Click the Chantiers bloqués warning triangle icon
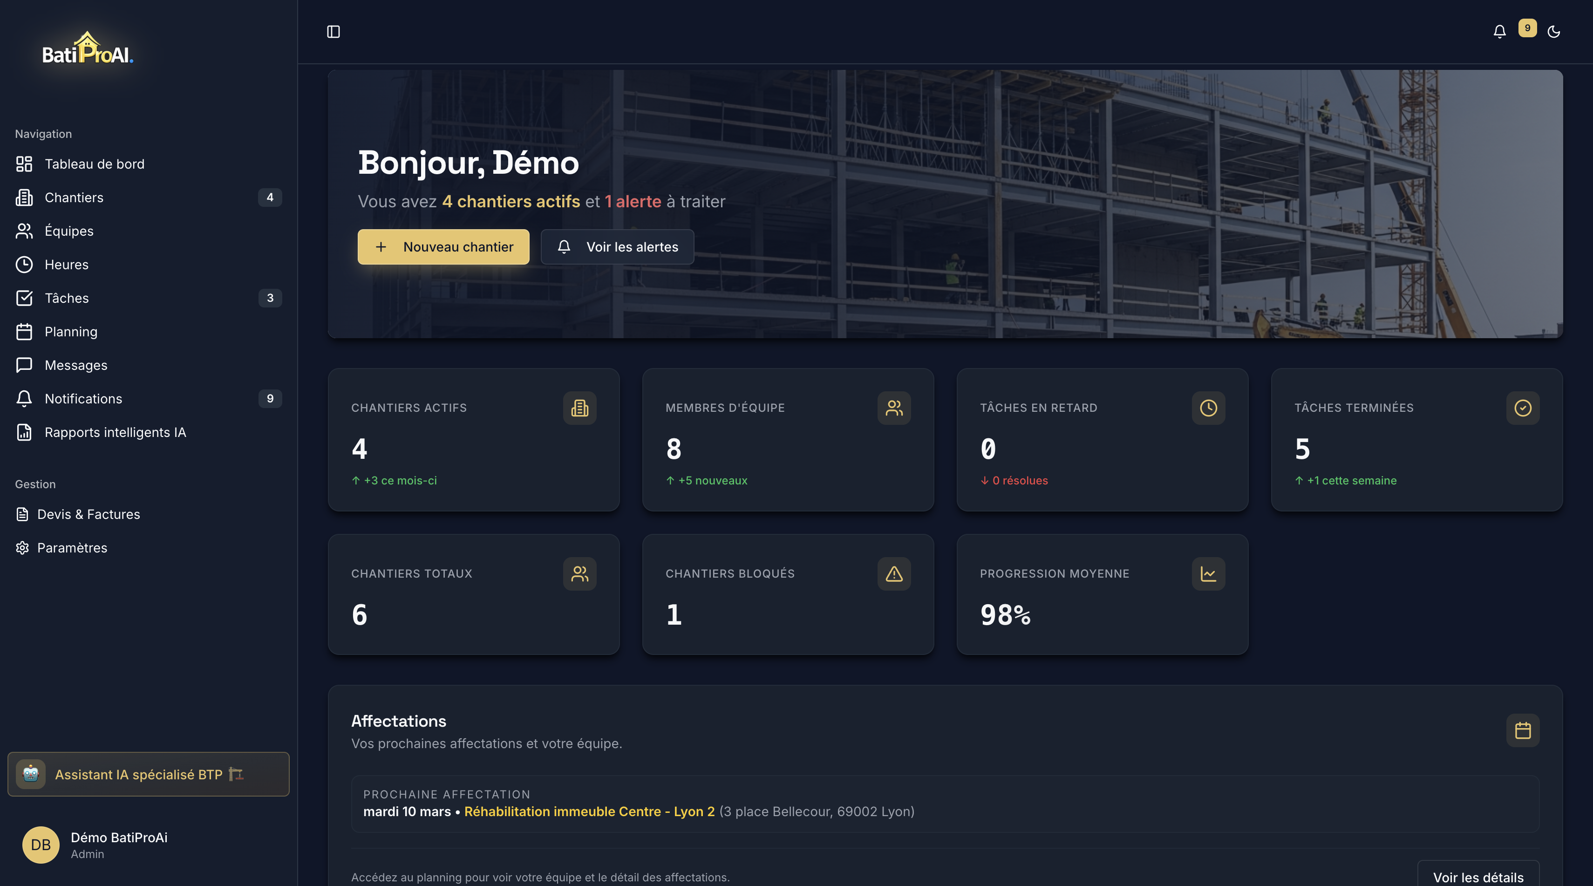This screenshot has height=886, width=1593. [x=893, y=574]
